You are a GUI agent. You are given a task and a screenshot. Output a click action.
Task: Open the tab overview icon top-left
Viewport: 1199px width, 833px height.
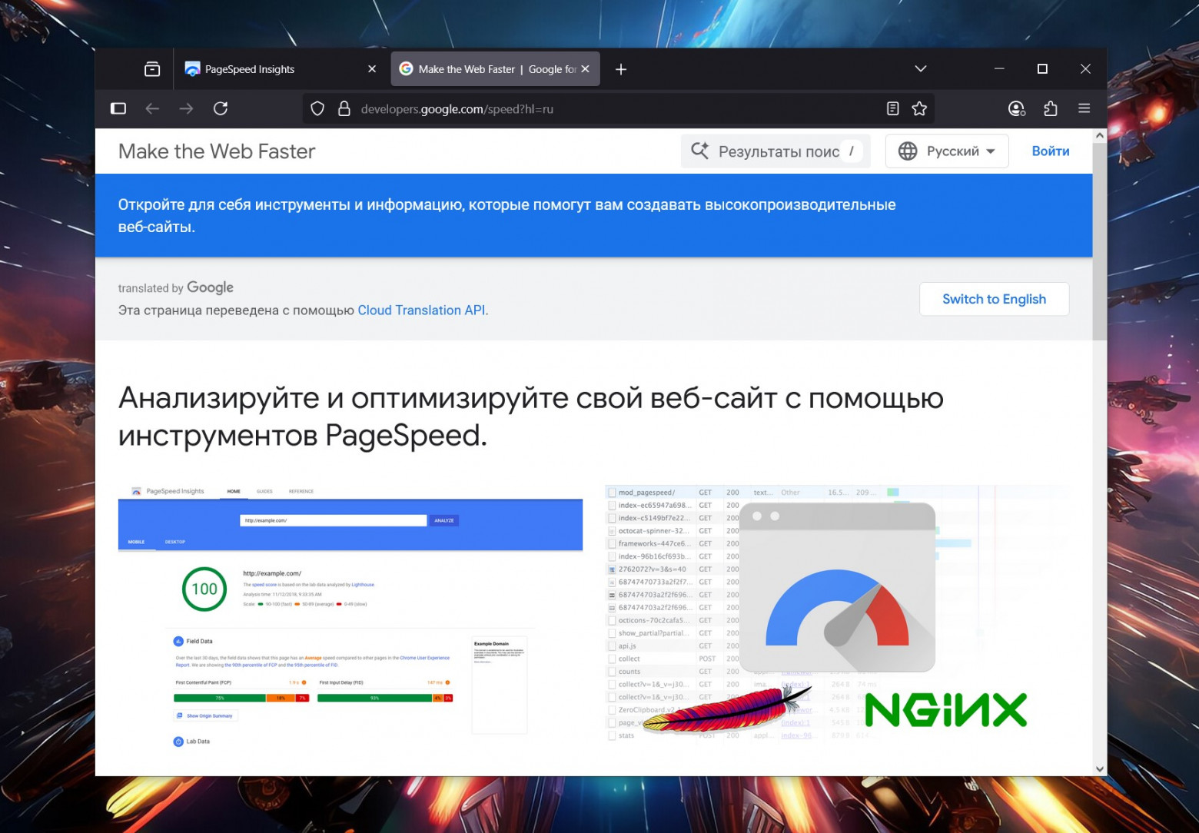pos(151,68)
